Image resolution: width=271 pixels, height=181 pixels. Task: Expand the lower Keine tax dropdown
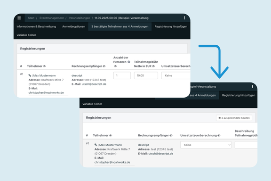click(206, 145)
